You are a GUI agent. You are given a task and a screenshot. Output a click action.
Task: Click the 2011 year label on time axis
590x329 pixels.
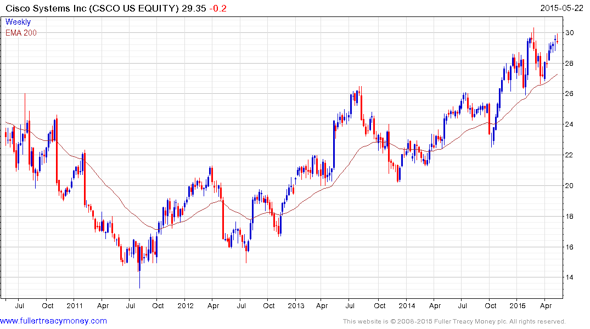coord(75,305)
